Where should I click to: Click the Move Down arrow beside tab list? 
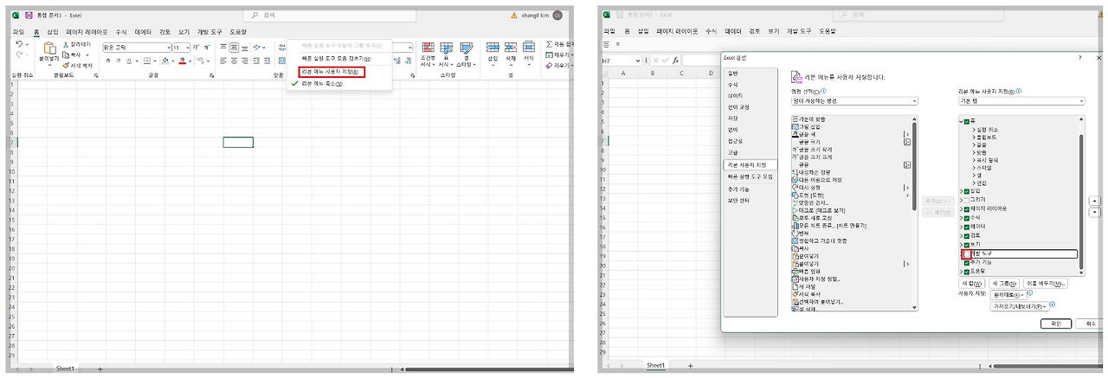pos(1094,212)
